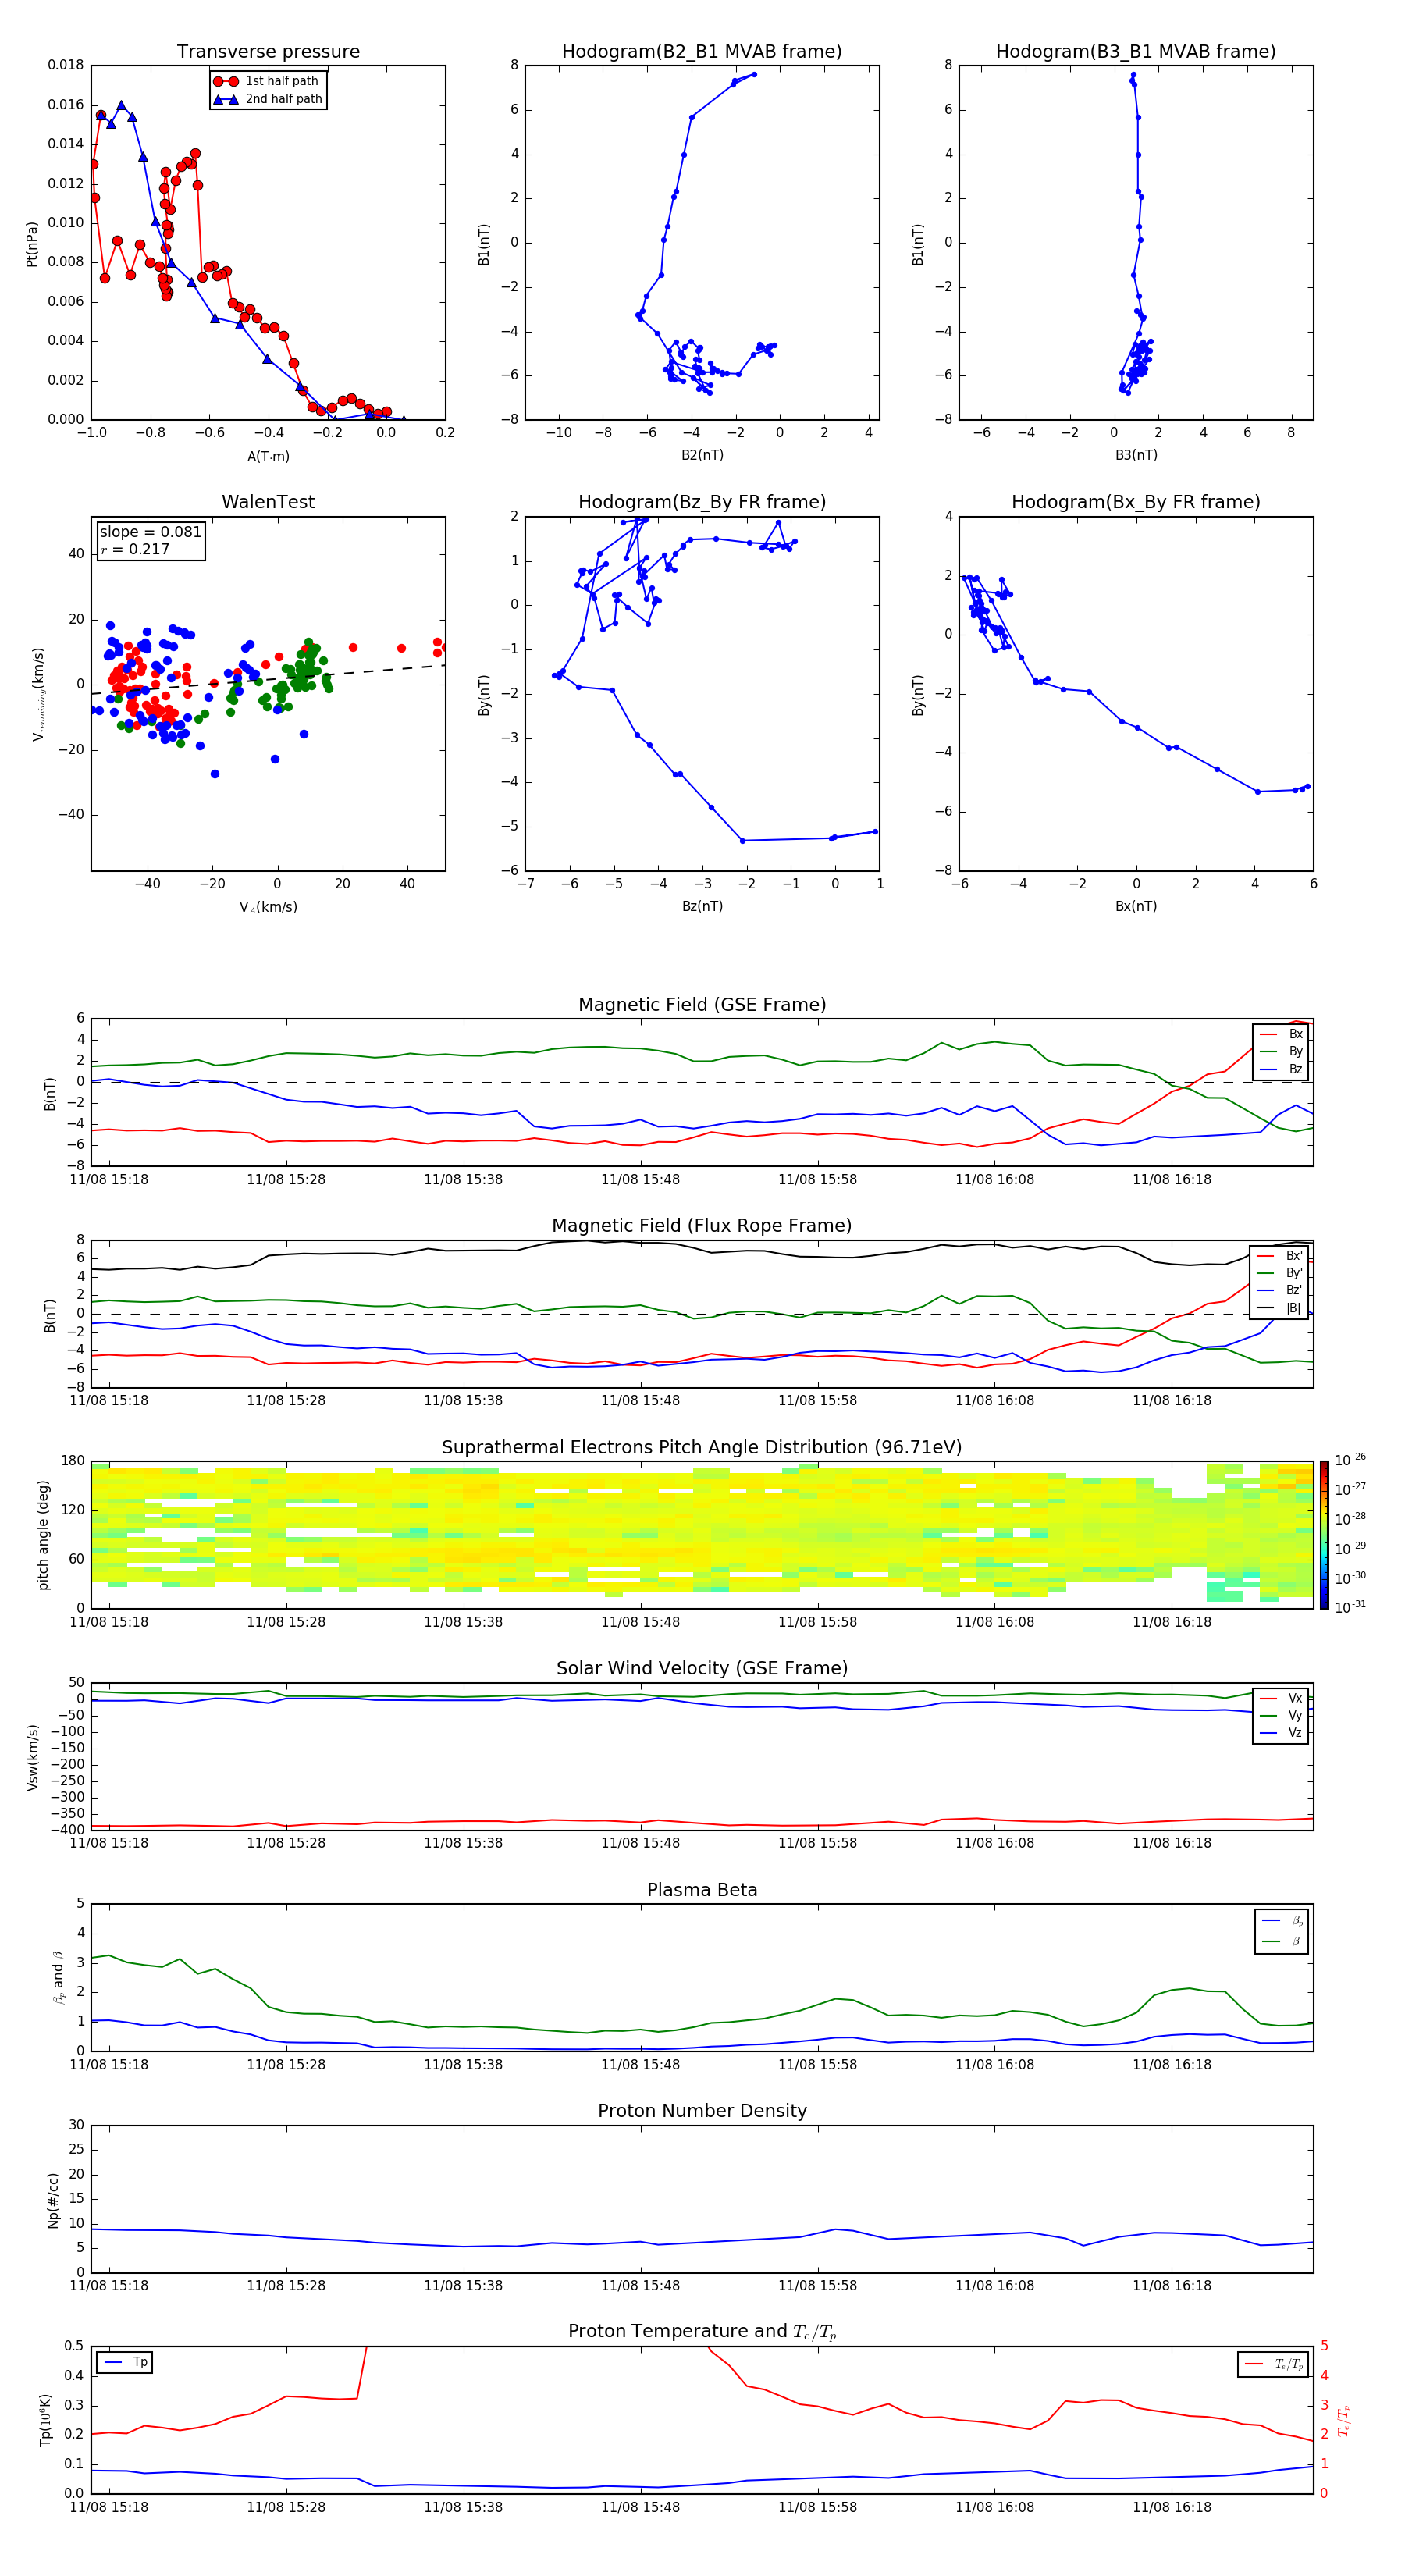
Task: Select "Bx'" in the Flux Rope legend
Action: pos(1281,1256)
